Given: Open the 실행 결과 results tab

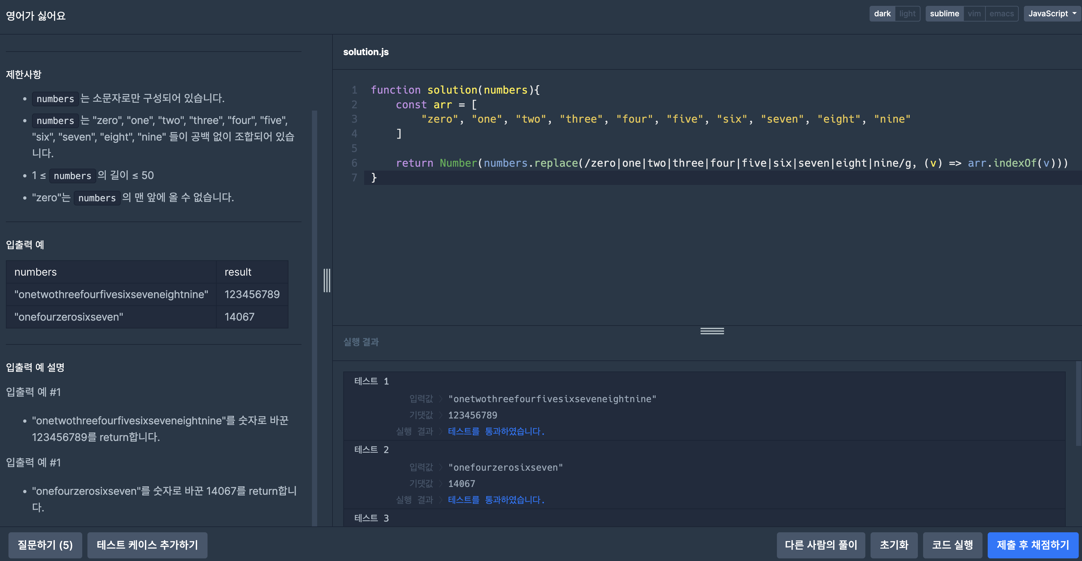Looking at the screenshot, I should click(361, 342).
